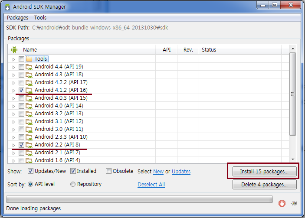
Task: Select sort by API level
Action: [30, 184]
